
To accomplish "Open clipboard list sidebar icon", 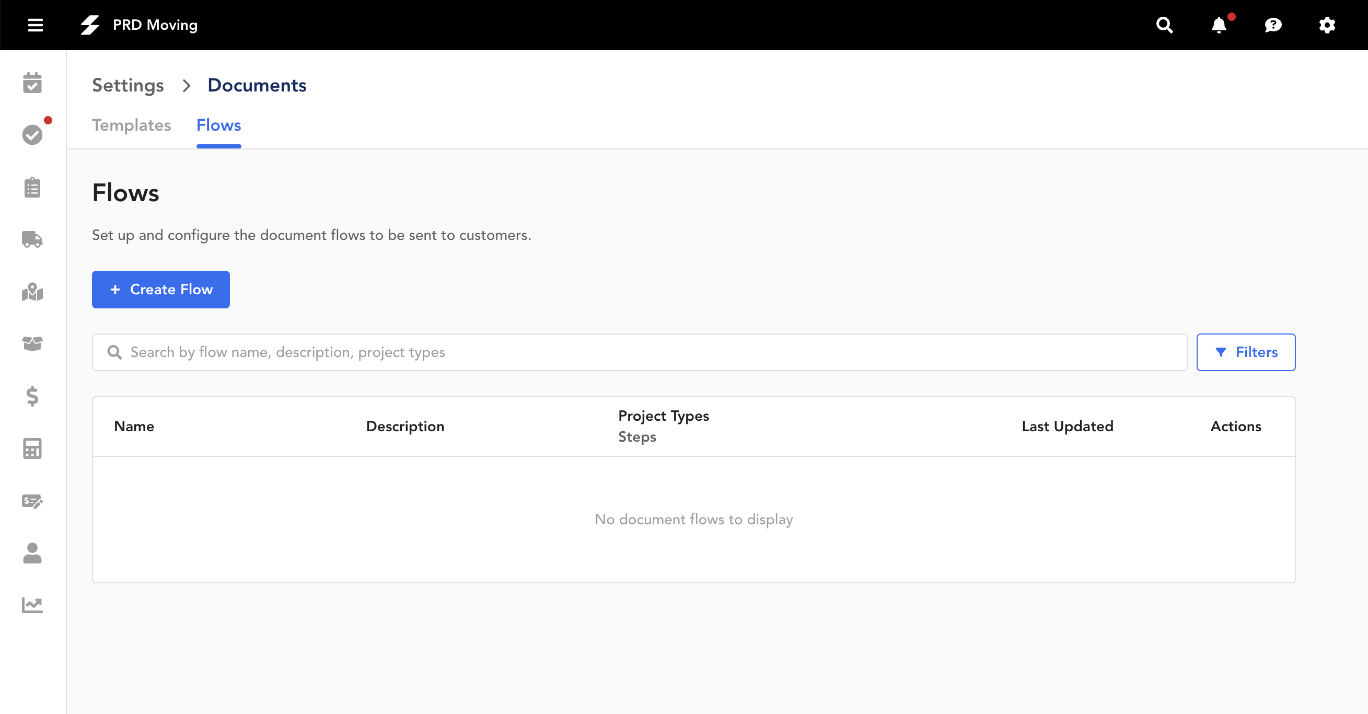I will pos(32,187).
